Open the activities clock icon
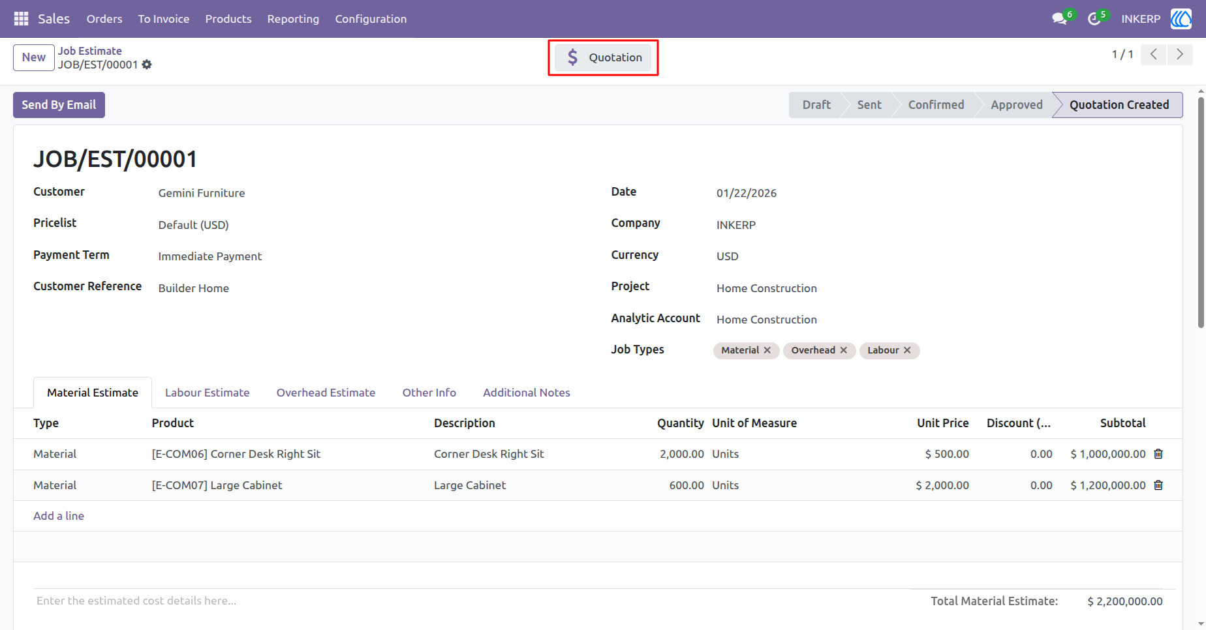The width and height of the screenshot is (1206, 630). click(x=1094, y=19)
